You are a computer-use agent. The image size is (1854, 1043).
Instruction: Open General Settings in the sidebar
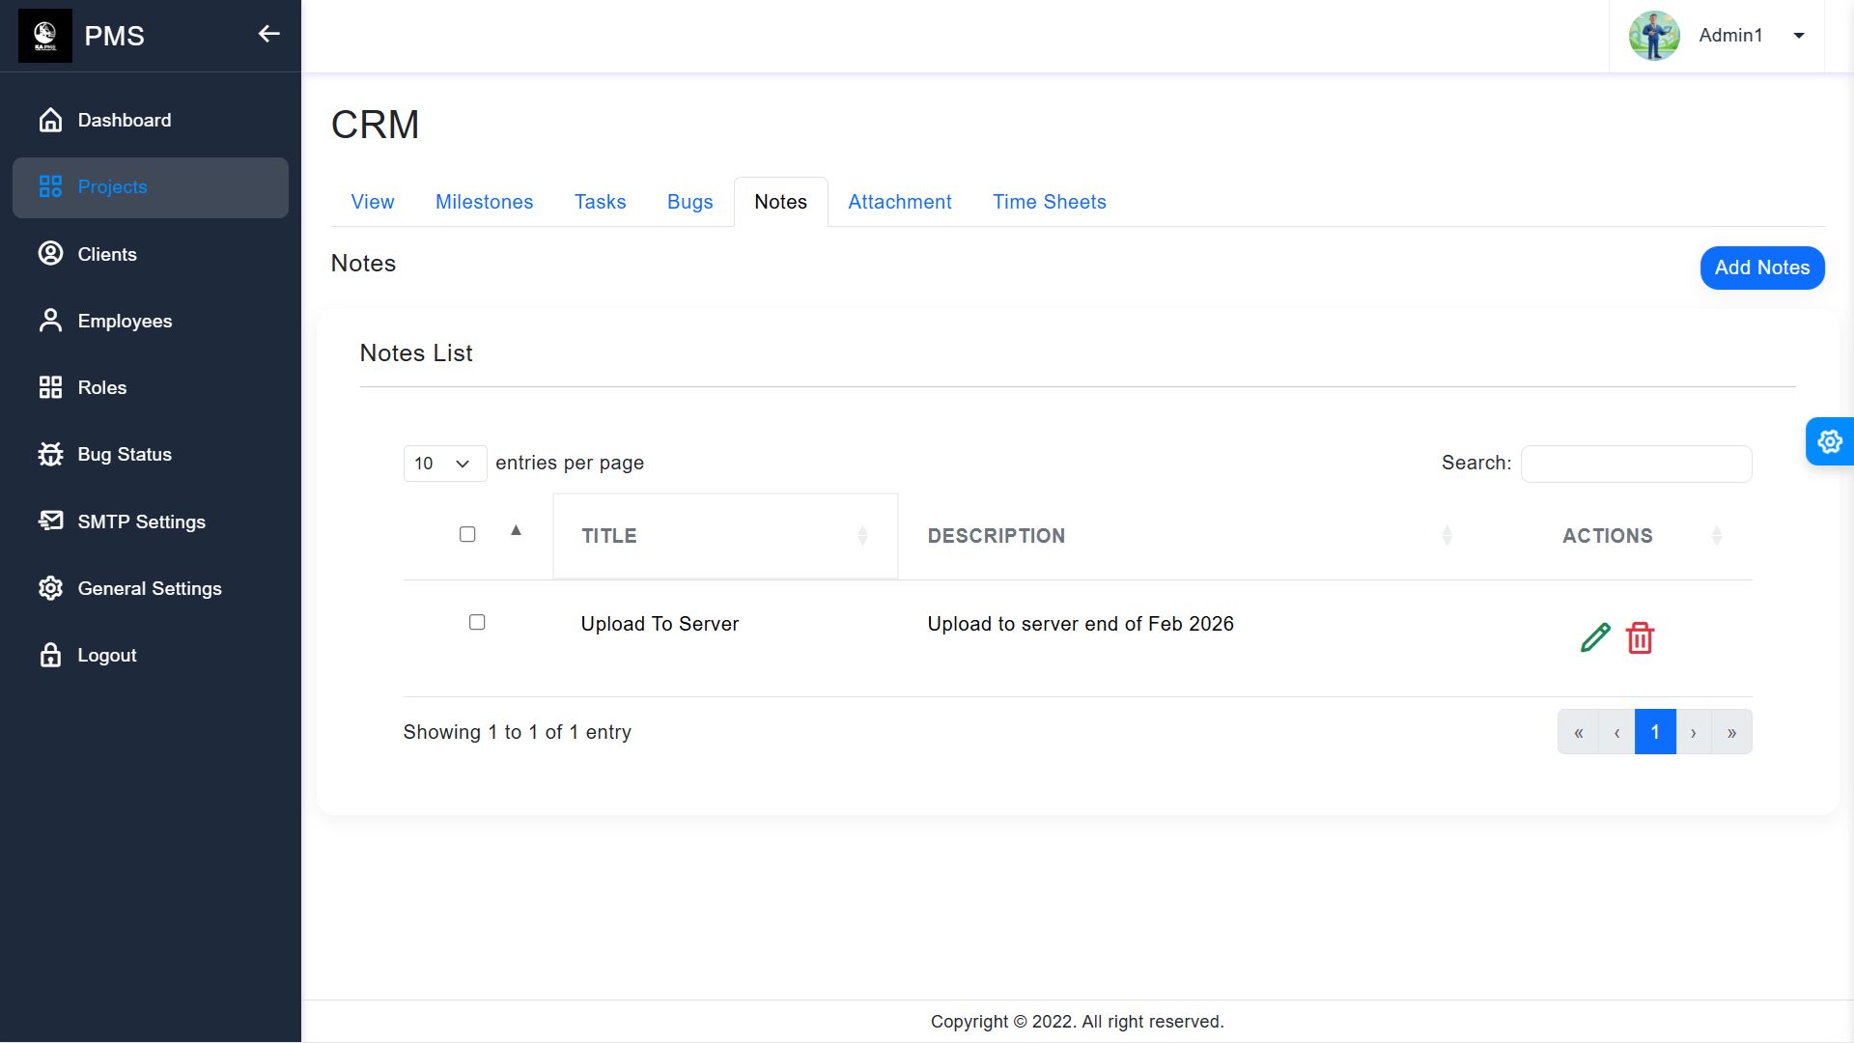(x=149, y=588)
